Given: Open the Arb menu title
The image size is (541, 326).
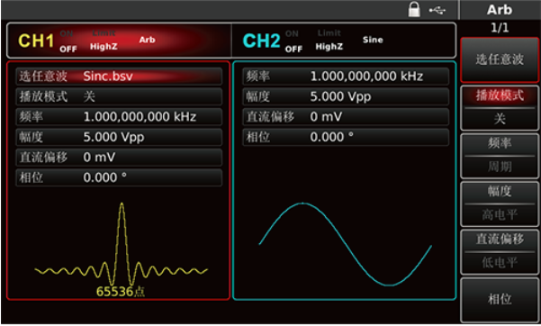Looking at the screenshot, I should point(500,10).
